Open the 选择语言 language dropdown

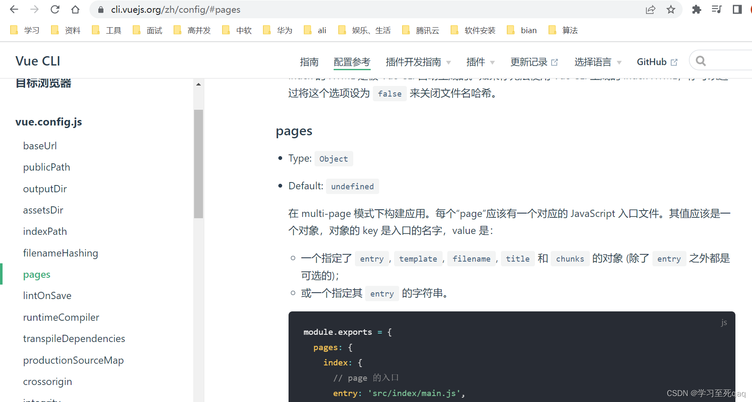click(x=593, y=62)
